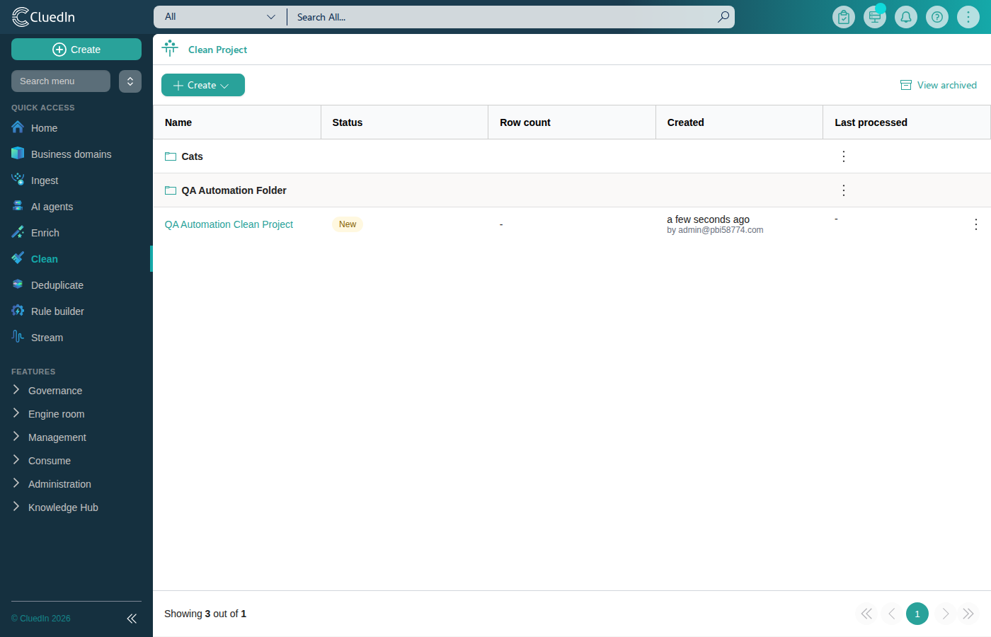This screenshot has width=991, height=637.
Task: Expand the teal Create dropdown in Clean Project
Action: pyautogui.click(x=203, y=85)
